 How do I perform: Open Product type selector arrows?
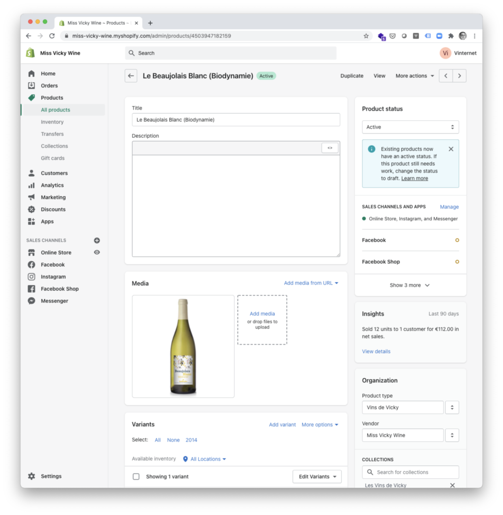tap(452, 407)
